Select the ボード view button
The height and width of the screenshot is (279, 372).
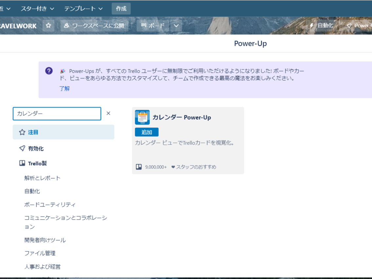click(x=153, y=25)
